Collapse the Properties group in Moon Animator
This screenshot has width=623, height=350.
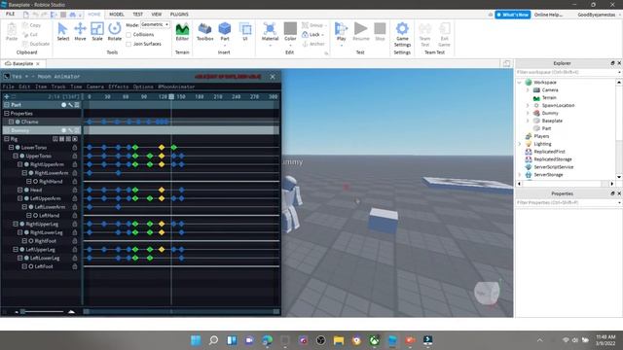(x=7, y=113)
